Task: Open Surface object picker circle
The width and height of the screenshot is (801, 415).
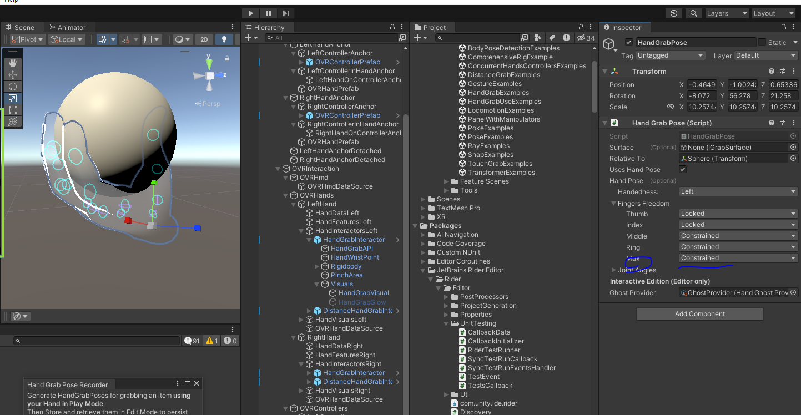Action: tap(793, 147)
